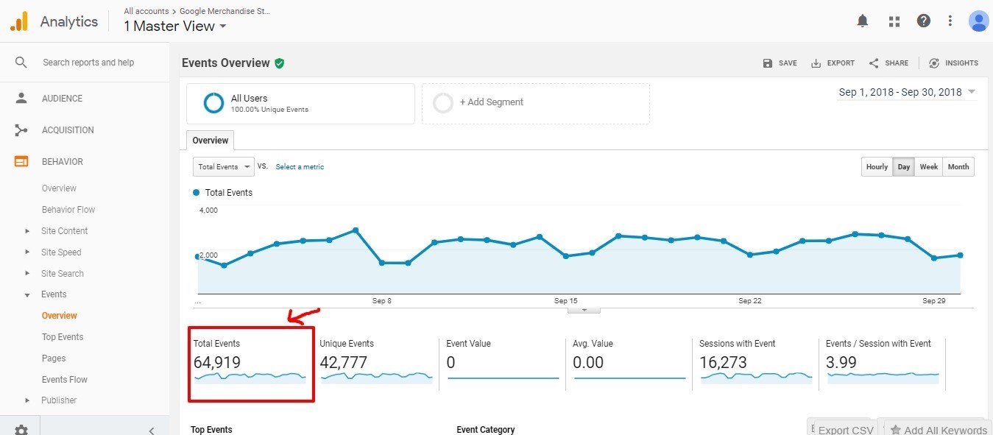Select the Overview tab above the chart
This screenshot has width=993, height=435.
211,140
